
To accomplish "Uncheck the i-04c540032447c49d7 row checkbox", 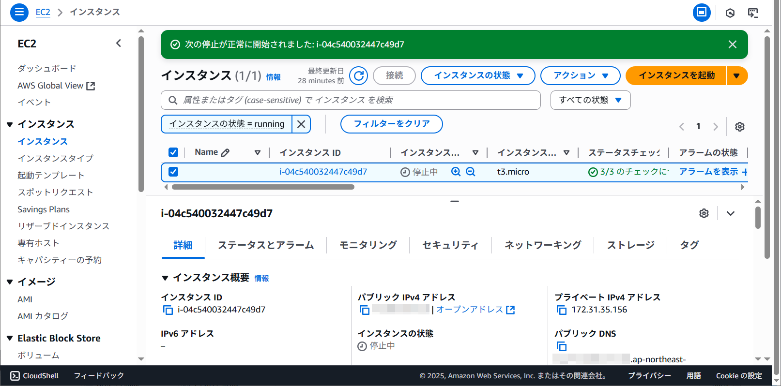I will pos(173,172).
